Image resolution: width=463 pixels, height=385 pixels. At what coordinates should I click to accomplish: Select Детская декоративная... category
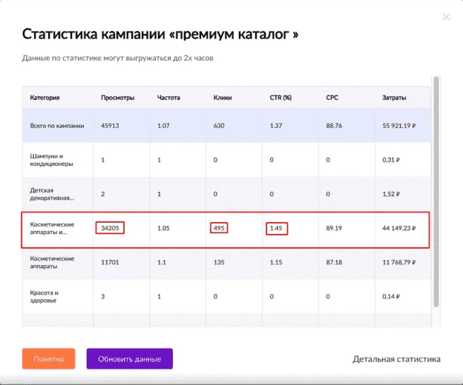tap(52, 194)
